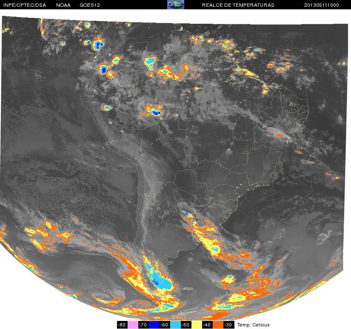Image resolution: width=351 pixels, height=329 pixels.
Task: Click the NOAA label in header
Action: pos(63,5)
